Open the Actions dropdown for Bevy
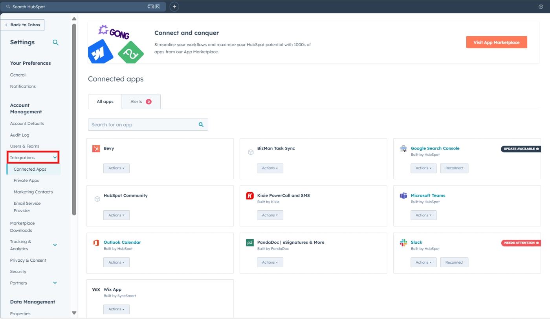550x319 pixels. tap(116, 168)
